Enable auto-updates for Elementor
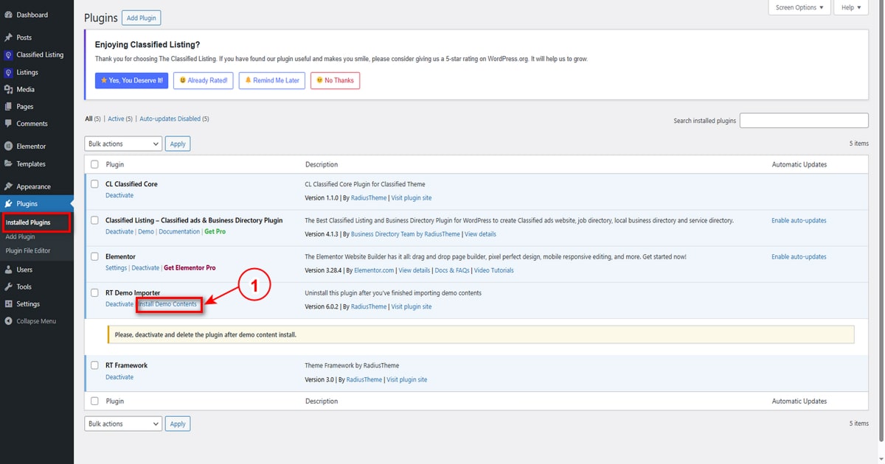The image size is (885, 464). tap(799, 256)
